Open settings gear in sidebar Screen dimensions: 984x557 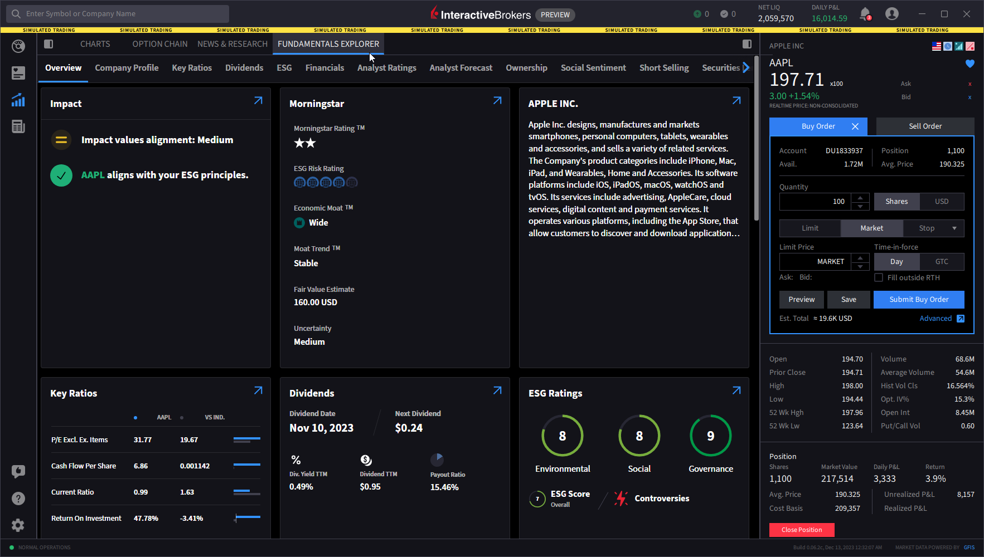point(18,525)
